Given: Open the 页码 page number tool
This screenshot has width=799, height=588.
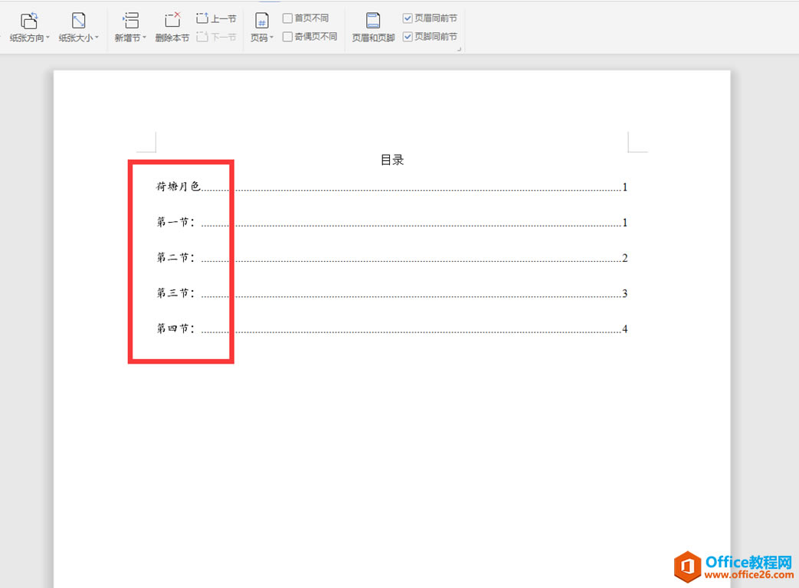Looking at the screenshot, I should pyautogui.click(x=262, y=27).
